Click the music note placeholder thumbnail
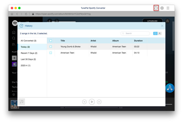This screenshot has height=123, width=183. 22,102
